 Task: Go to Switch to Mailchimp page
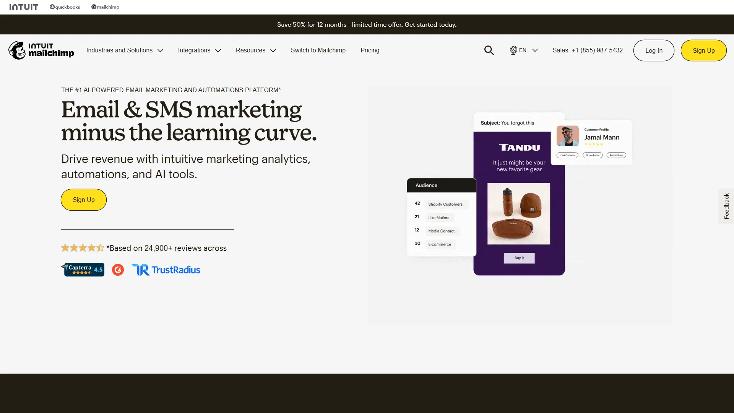tap(318, 50)
